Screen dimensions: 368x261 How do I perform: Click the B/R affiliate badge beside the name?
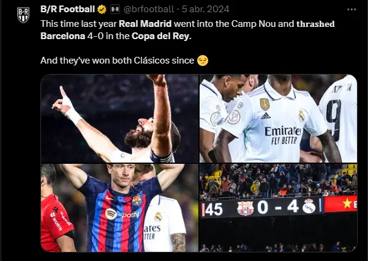[115, 9]
